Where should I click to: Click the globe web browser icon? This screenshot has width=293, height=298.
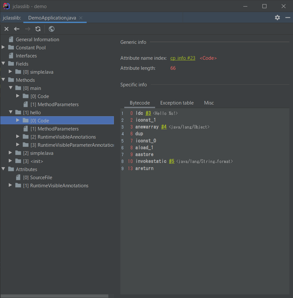[x=52, y=29]
